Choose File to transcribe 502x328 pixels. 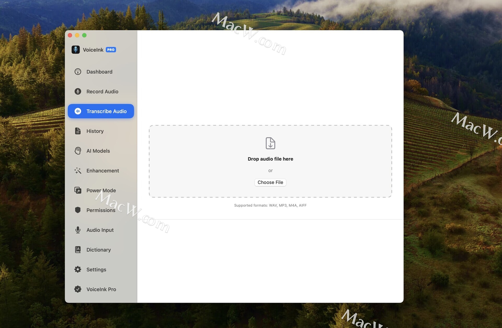[x=270, y=182]
